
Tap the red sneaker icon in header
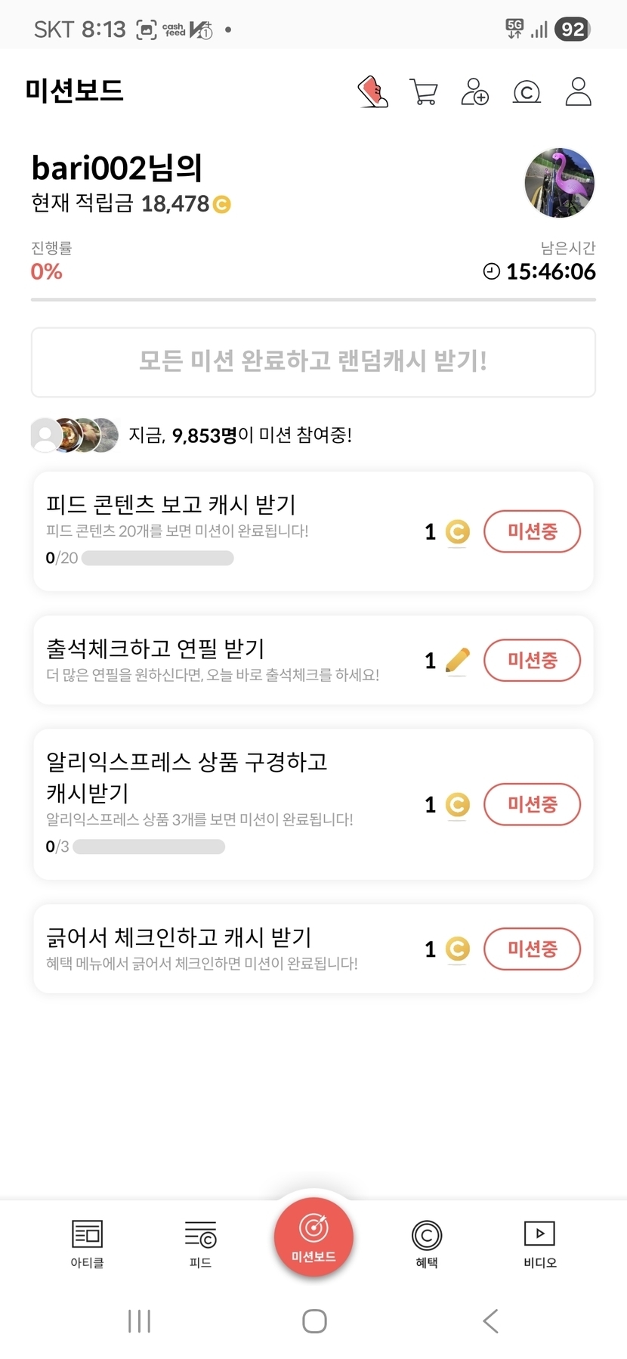click(373, 92)
